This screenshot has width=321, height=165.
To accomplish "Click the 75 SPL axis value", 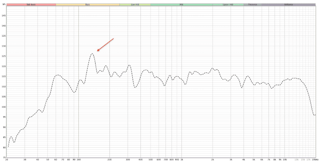I will click(x=4, y=158).
